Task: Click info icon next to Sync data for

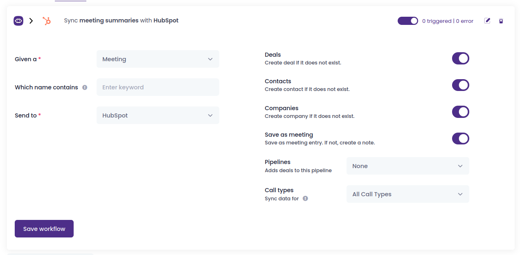Action: pyautogui.click(x=305, y=199)
